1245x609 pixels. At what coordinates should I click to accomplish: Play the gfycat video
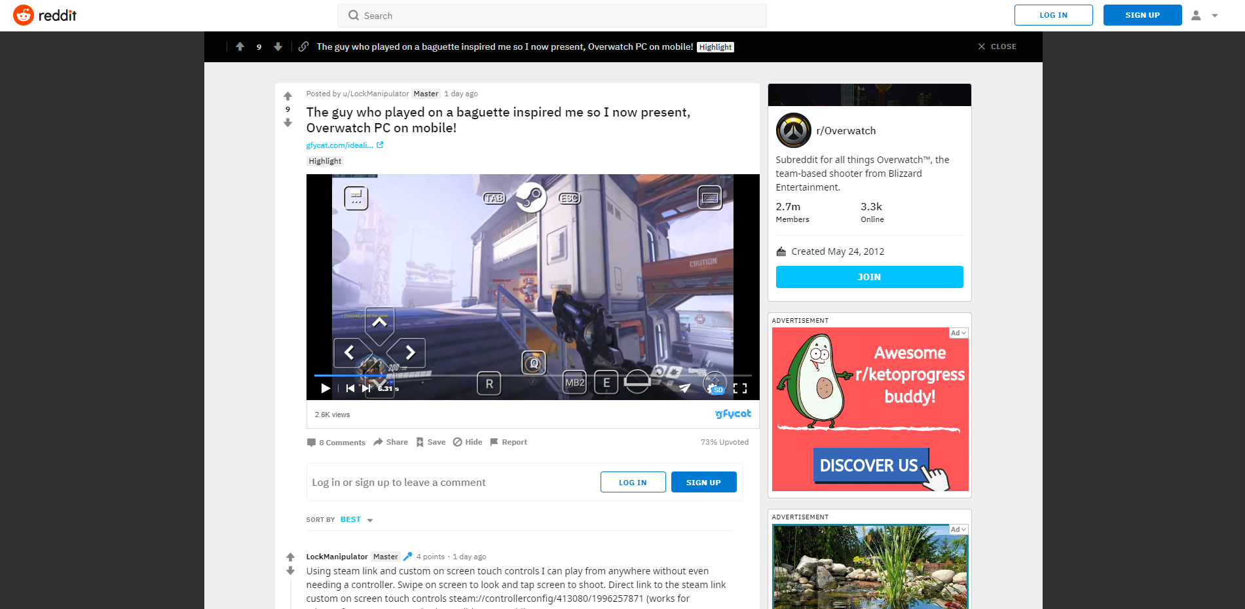(x=325, y=388)
